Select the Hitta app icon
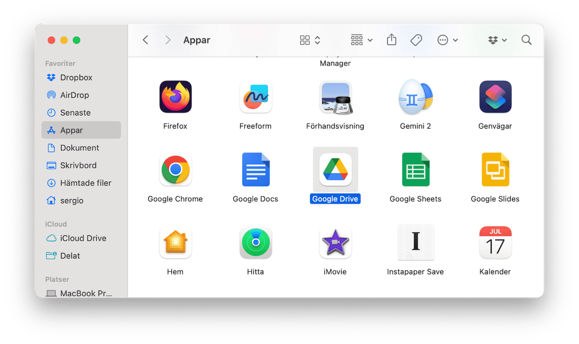 point(255,243)
